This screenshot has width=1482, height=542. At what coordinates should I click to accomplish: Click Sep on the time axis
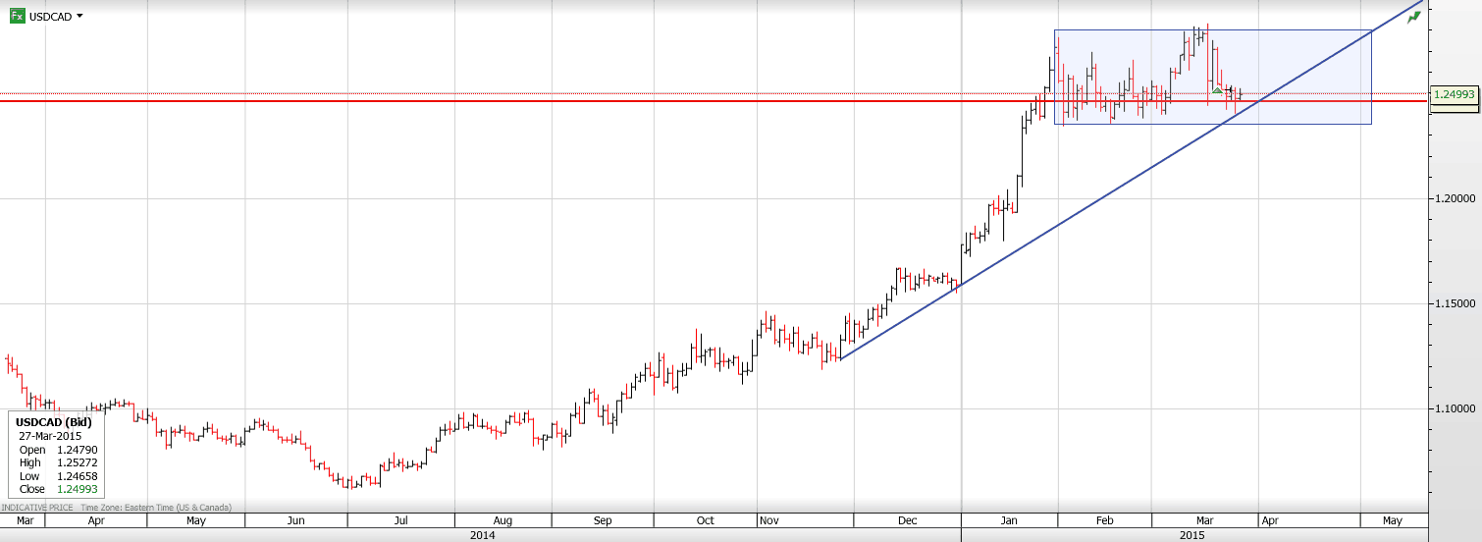(603, 520)
